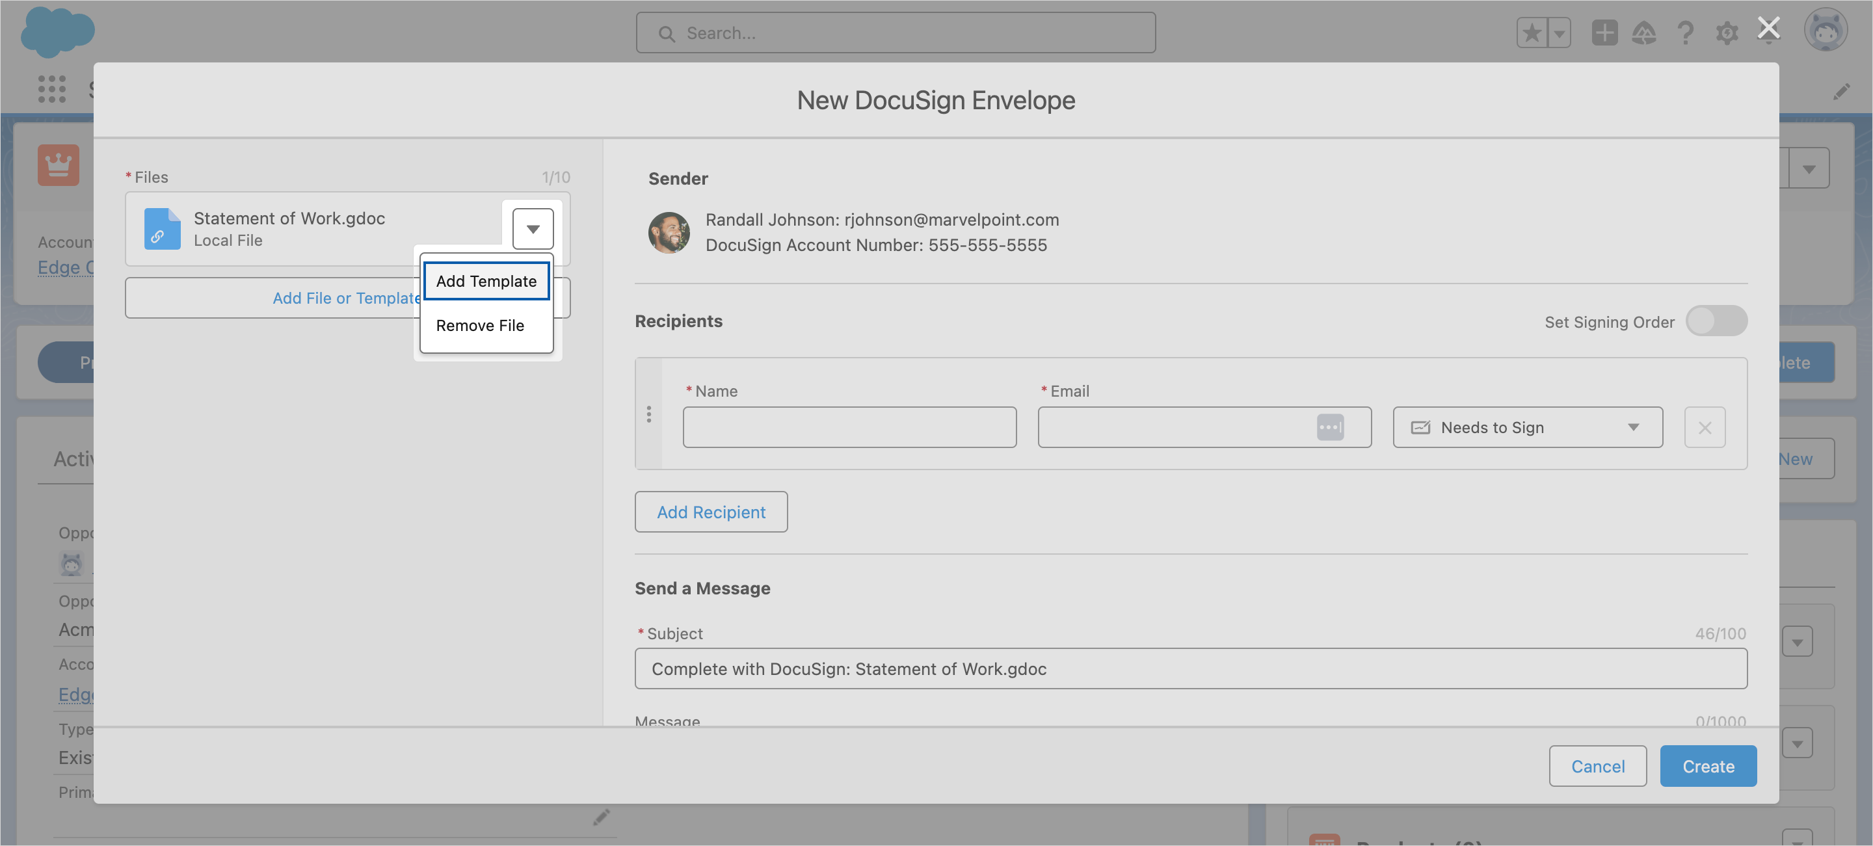Open the Trailhead guidance icon
Viewport: 1873px width, 846px height.
pos(1644,33)
